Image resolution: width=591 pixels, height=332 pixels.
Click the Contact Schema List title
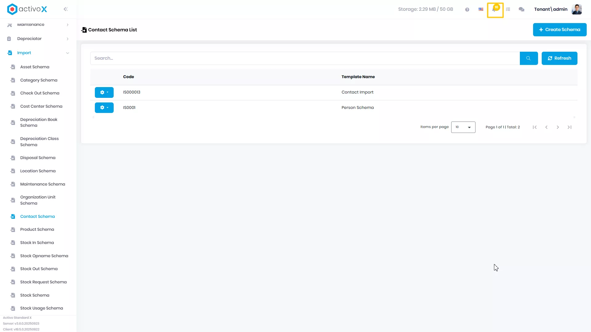(112, 30)
